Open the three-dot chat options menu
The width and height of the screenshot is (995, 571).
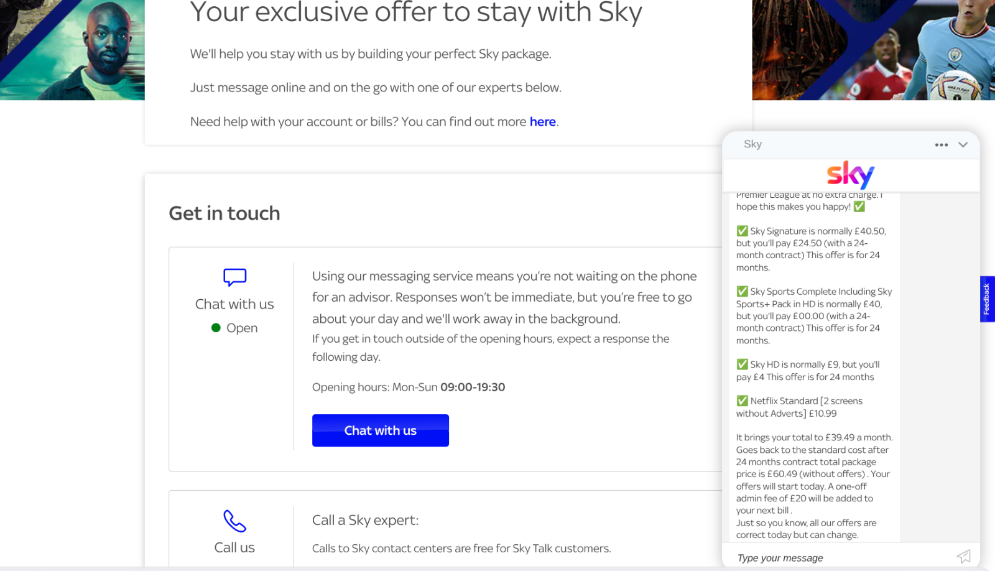(941, 145)
